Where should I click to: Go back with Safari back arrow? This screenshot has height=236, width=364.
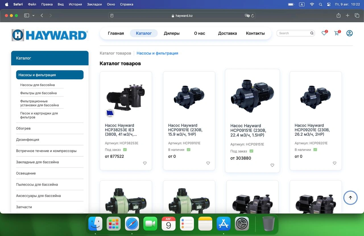click(42, 16)
